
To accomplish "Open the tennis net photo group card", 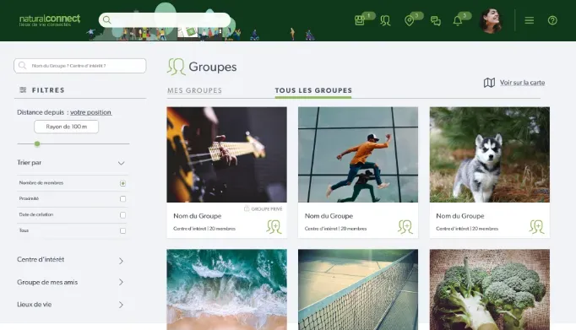I will tap(358, 289).
